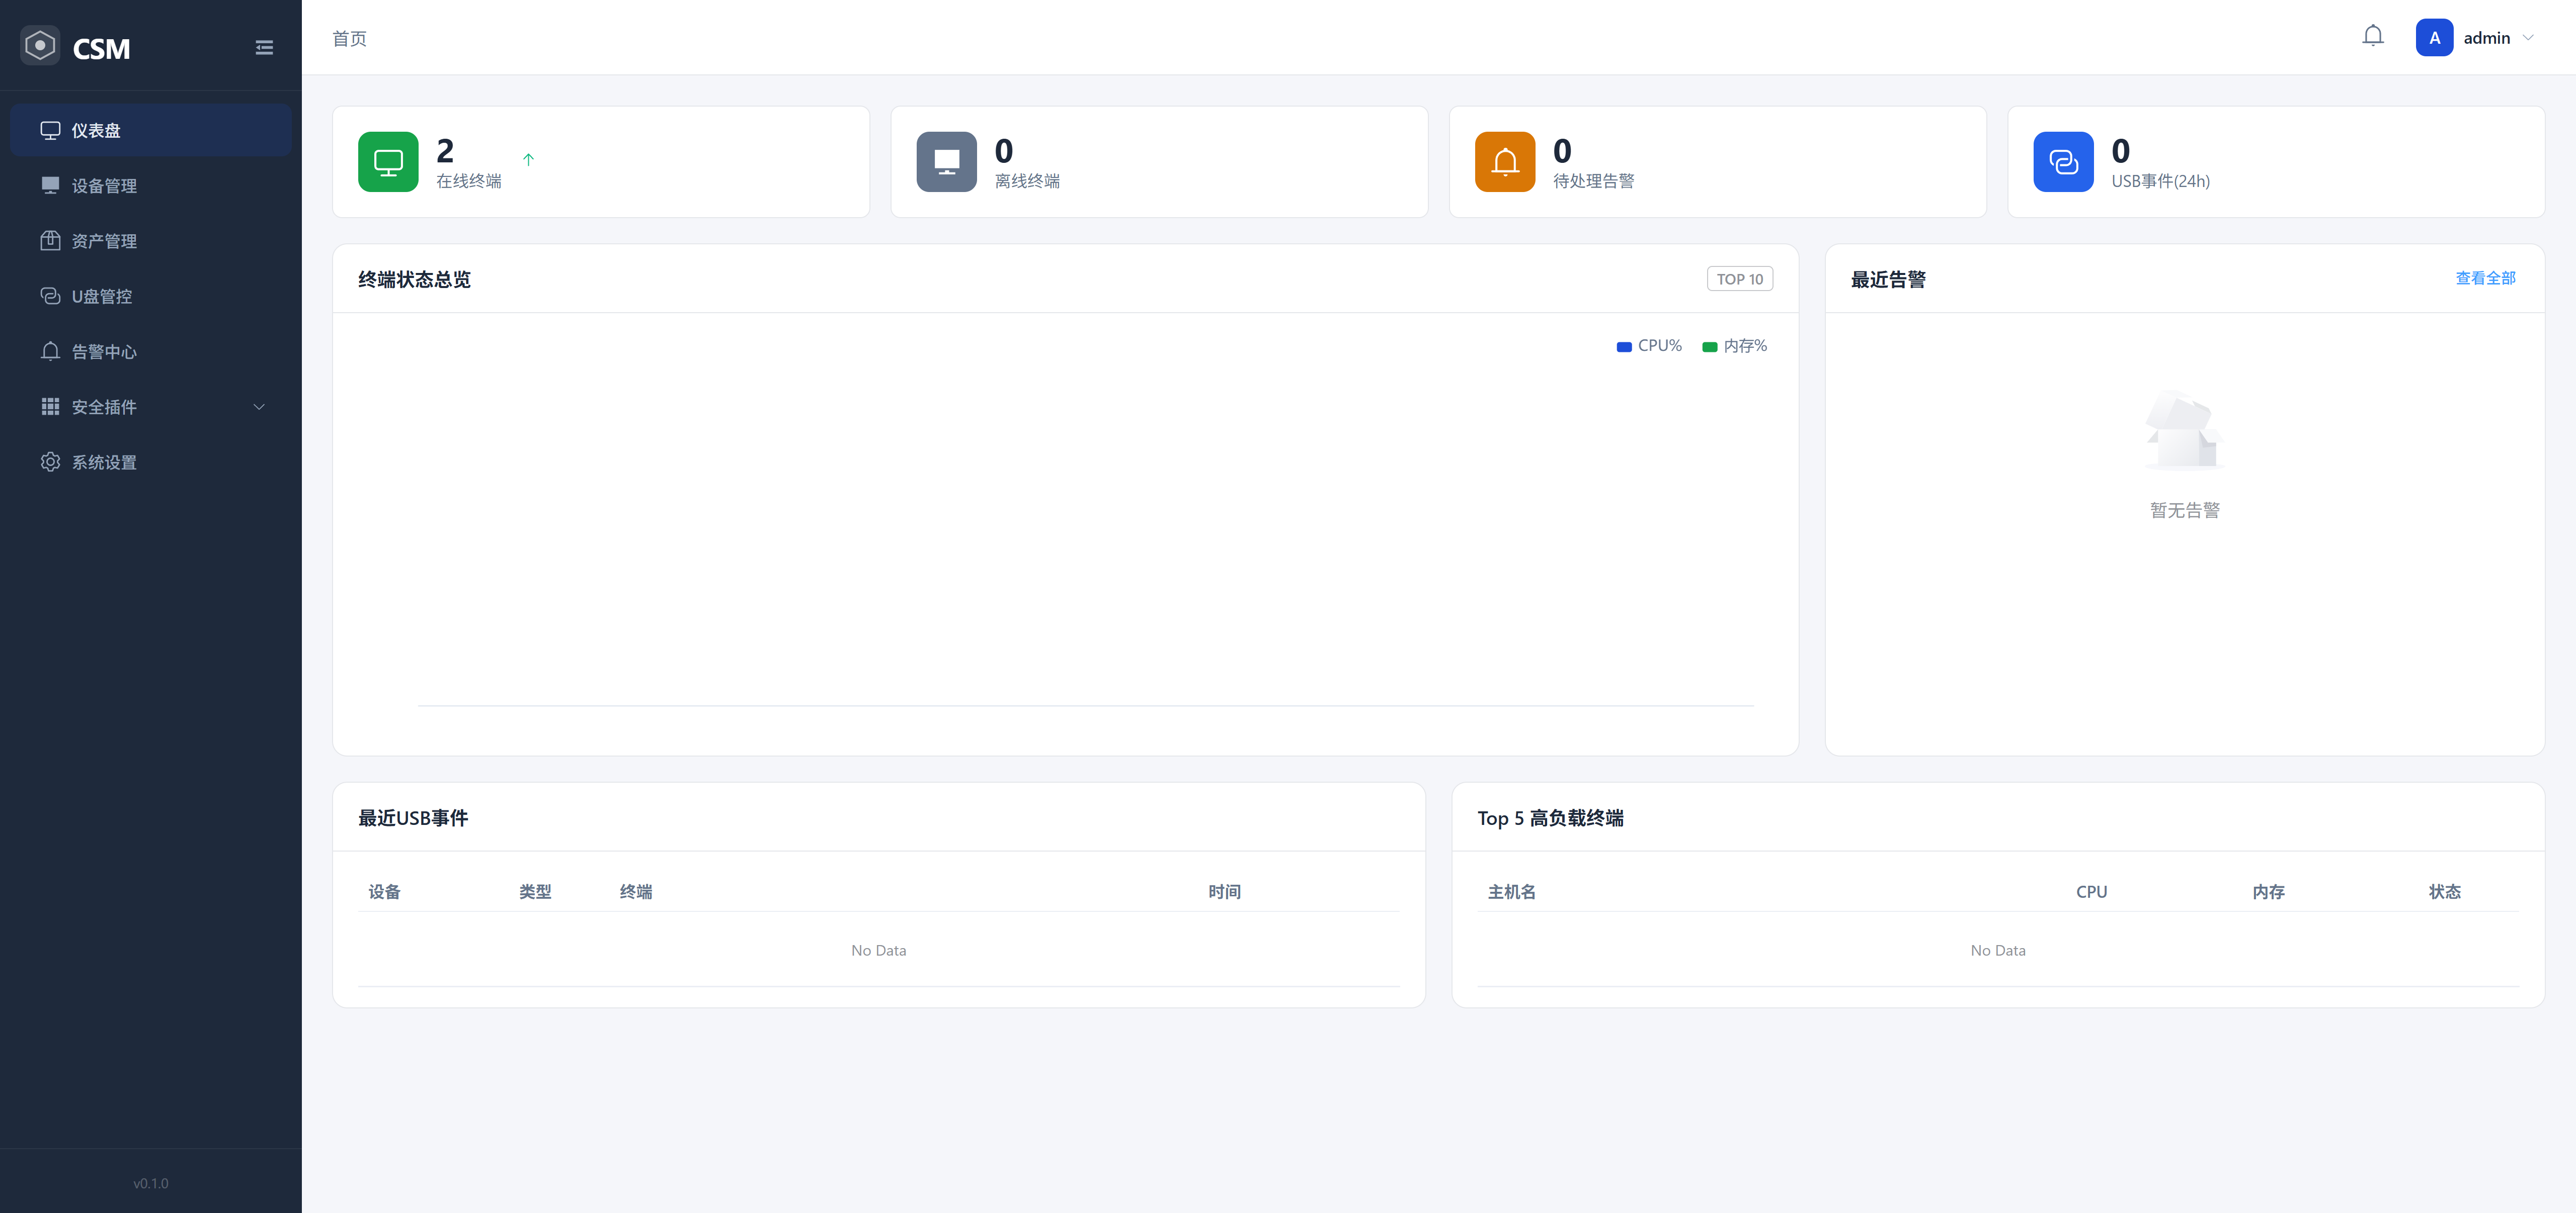The width and height of the screenshot is (2576, 1213).
Task: Toggle the CPU% legend series
Action: tap(1649, 346)
